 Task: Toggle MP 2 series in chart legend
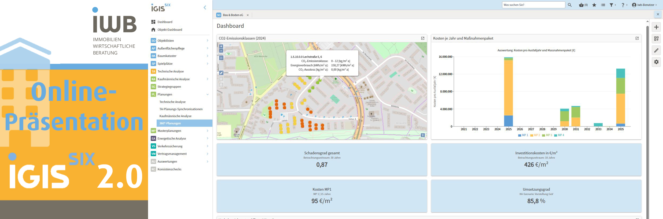click(x=535, y=135)
